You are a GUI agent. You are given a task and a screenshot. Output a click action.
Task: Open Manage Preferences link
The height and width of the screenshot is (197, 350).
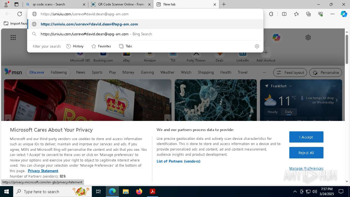pos(306,168)
